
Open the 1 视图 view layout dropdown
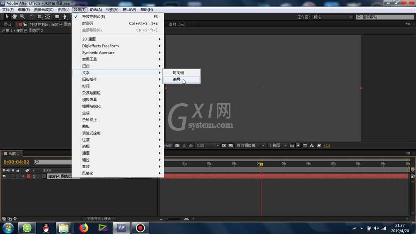tap(278, 146)
